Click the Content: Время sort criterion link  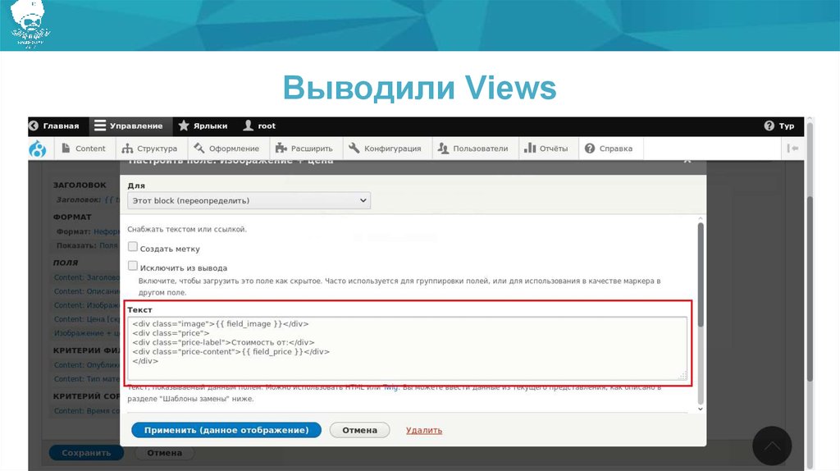pyautogui.click(x=86, y=410)
